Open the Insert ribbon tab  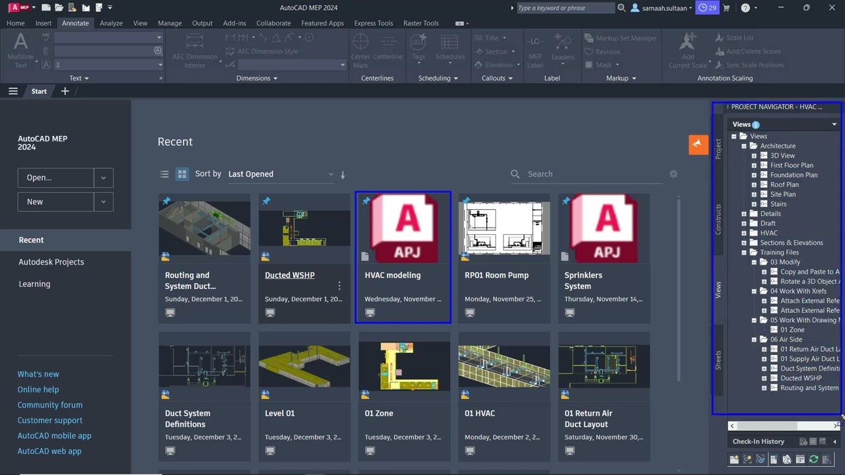44,23
